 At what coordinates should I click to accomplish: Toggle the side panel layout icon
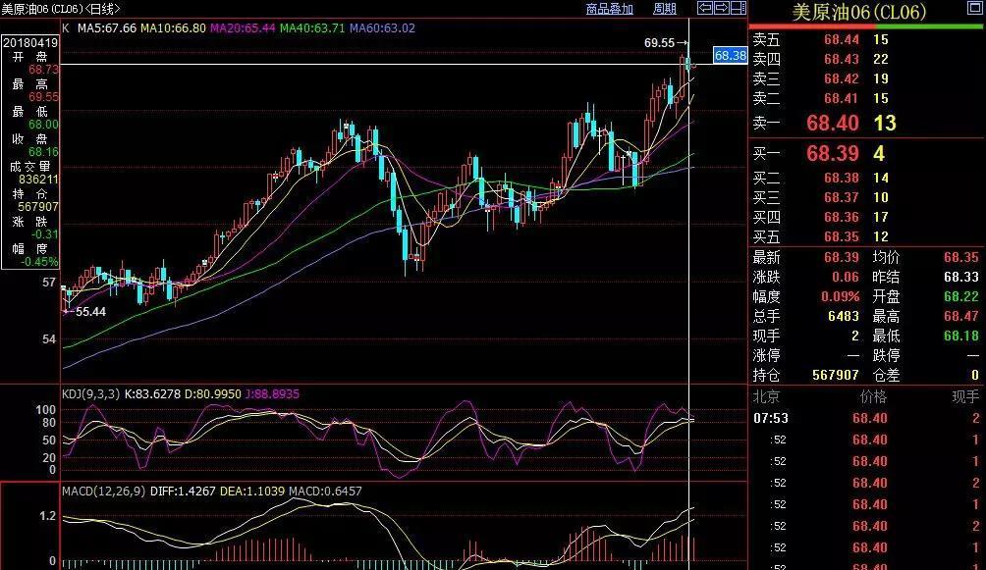[739, 8]
